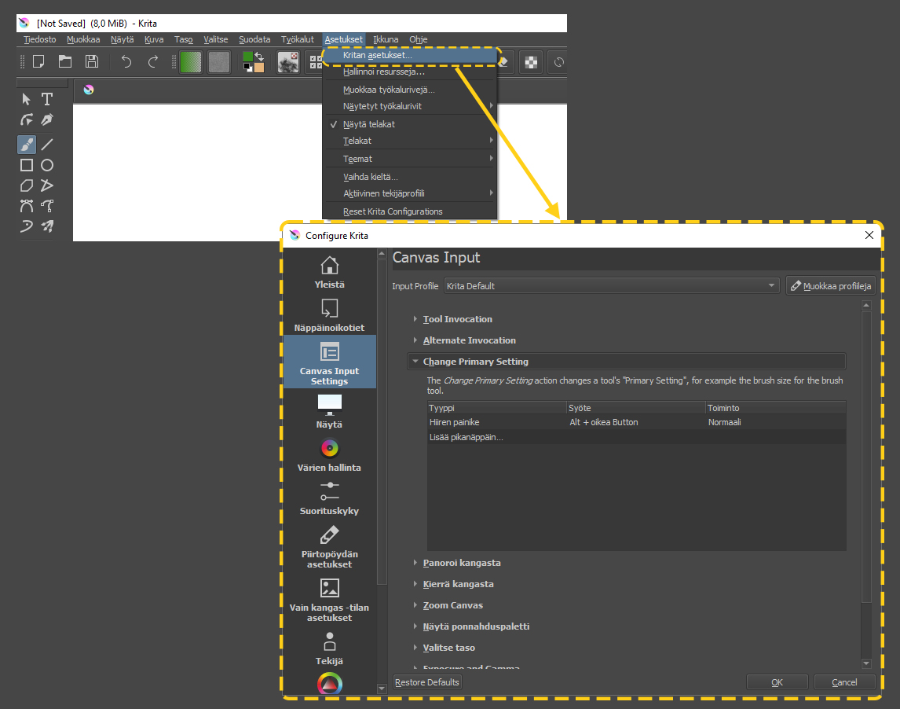
Task: Select the shape selection arrow tool
Action: click(27, 99)
